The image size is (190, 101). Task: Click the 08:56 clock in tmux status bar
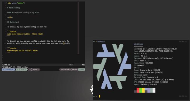[74, 70]
